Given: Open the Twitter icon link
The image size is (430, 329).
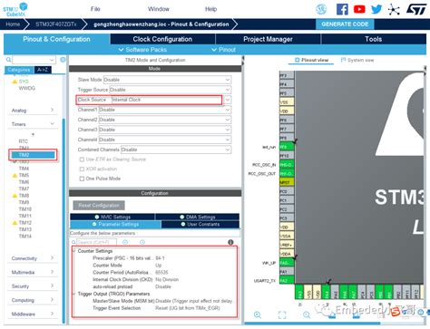Looking at the screenshot, I should 376,9.
